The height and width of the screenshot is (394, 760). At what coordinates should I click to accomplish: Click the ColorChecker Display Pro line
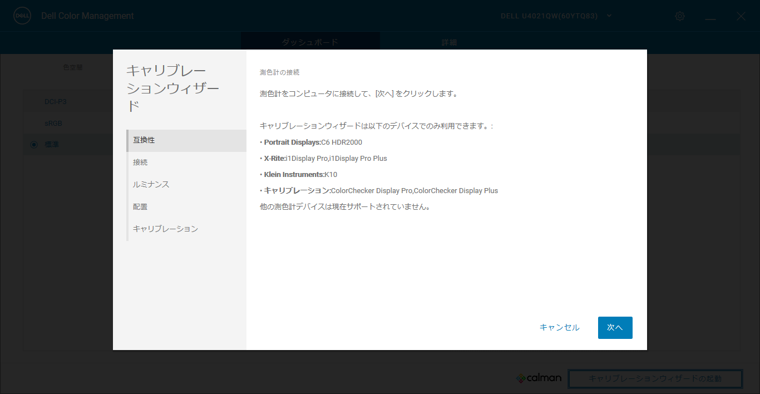tap(379, 191)
